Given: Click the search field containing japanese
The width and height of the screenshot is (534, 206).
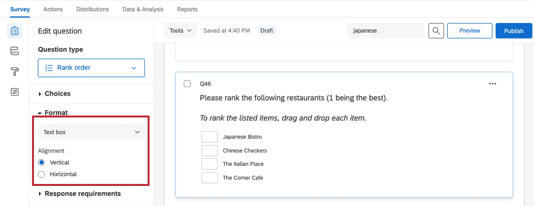Looking at the screenshot, I should coord(386,30).
